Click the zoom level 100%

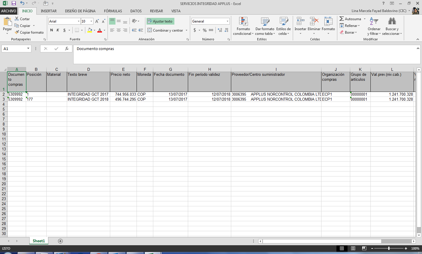coord(415,248)
